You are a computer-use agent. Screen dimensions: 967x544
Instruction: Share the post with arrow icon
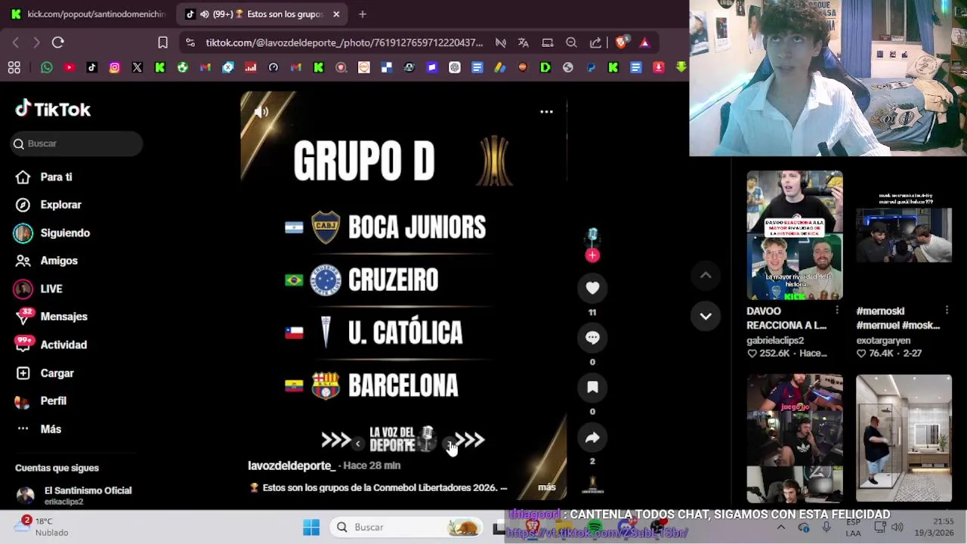click(x=592, y=437)
